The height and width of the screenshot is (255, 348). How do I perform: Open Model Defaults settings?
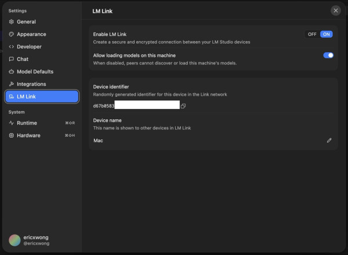[42, 72]
